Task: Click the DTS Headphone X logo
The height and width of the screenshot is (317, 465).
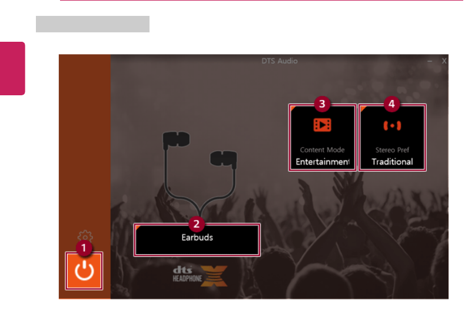Action: coord(200,276)
